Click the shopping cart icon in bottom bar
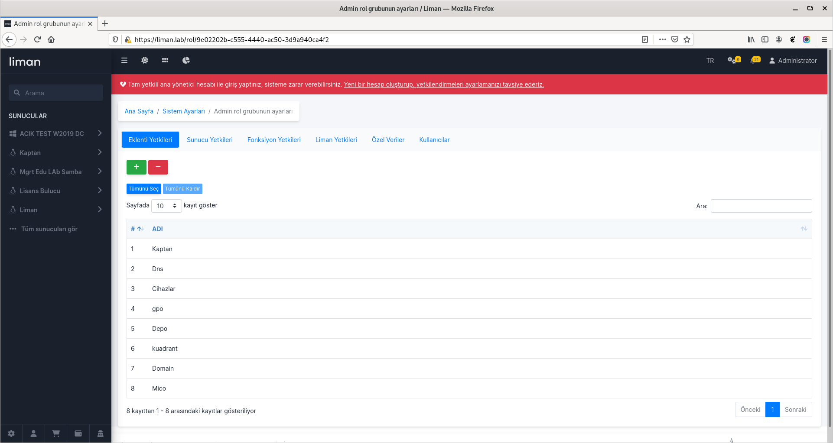 pos(56,433)
